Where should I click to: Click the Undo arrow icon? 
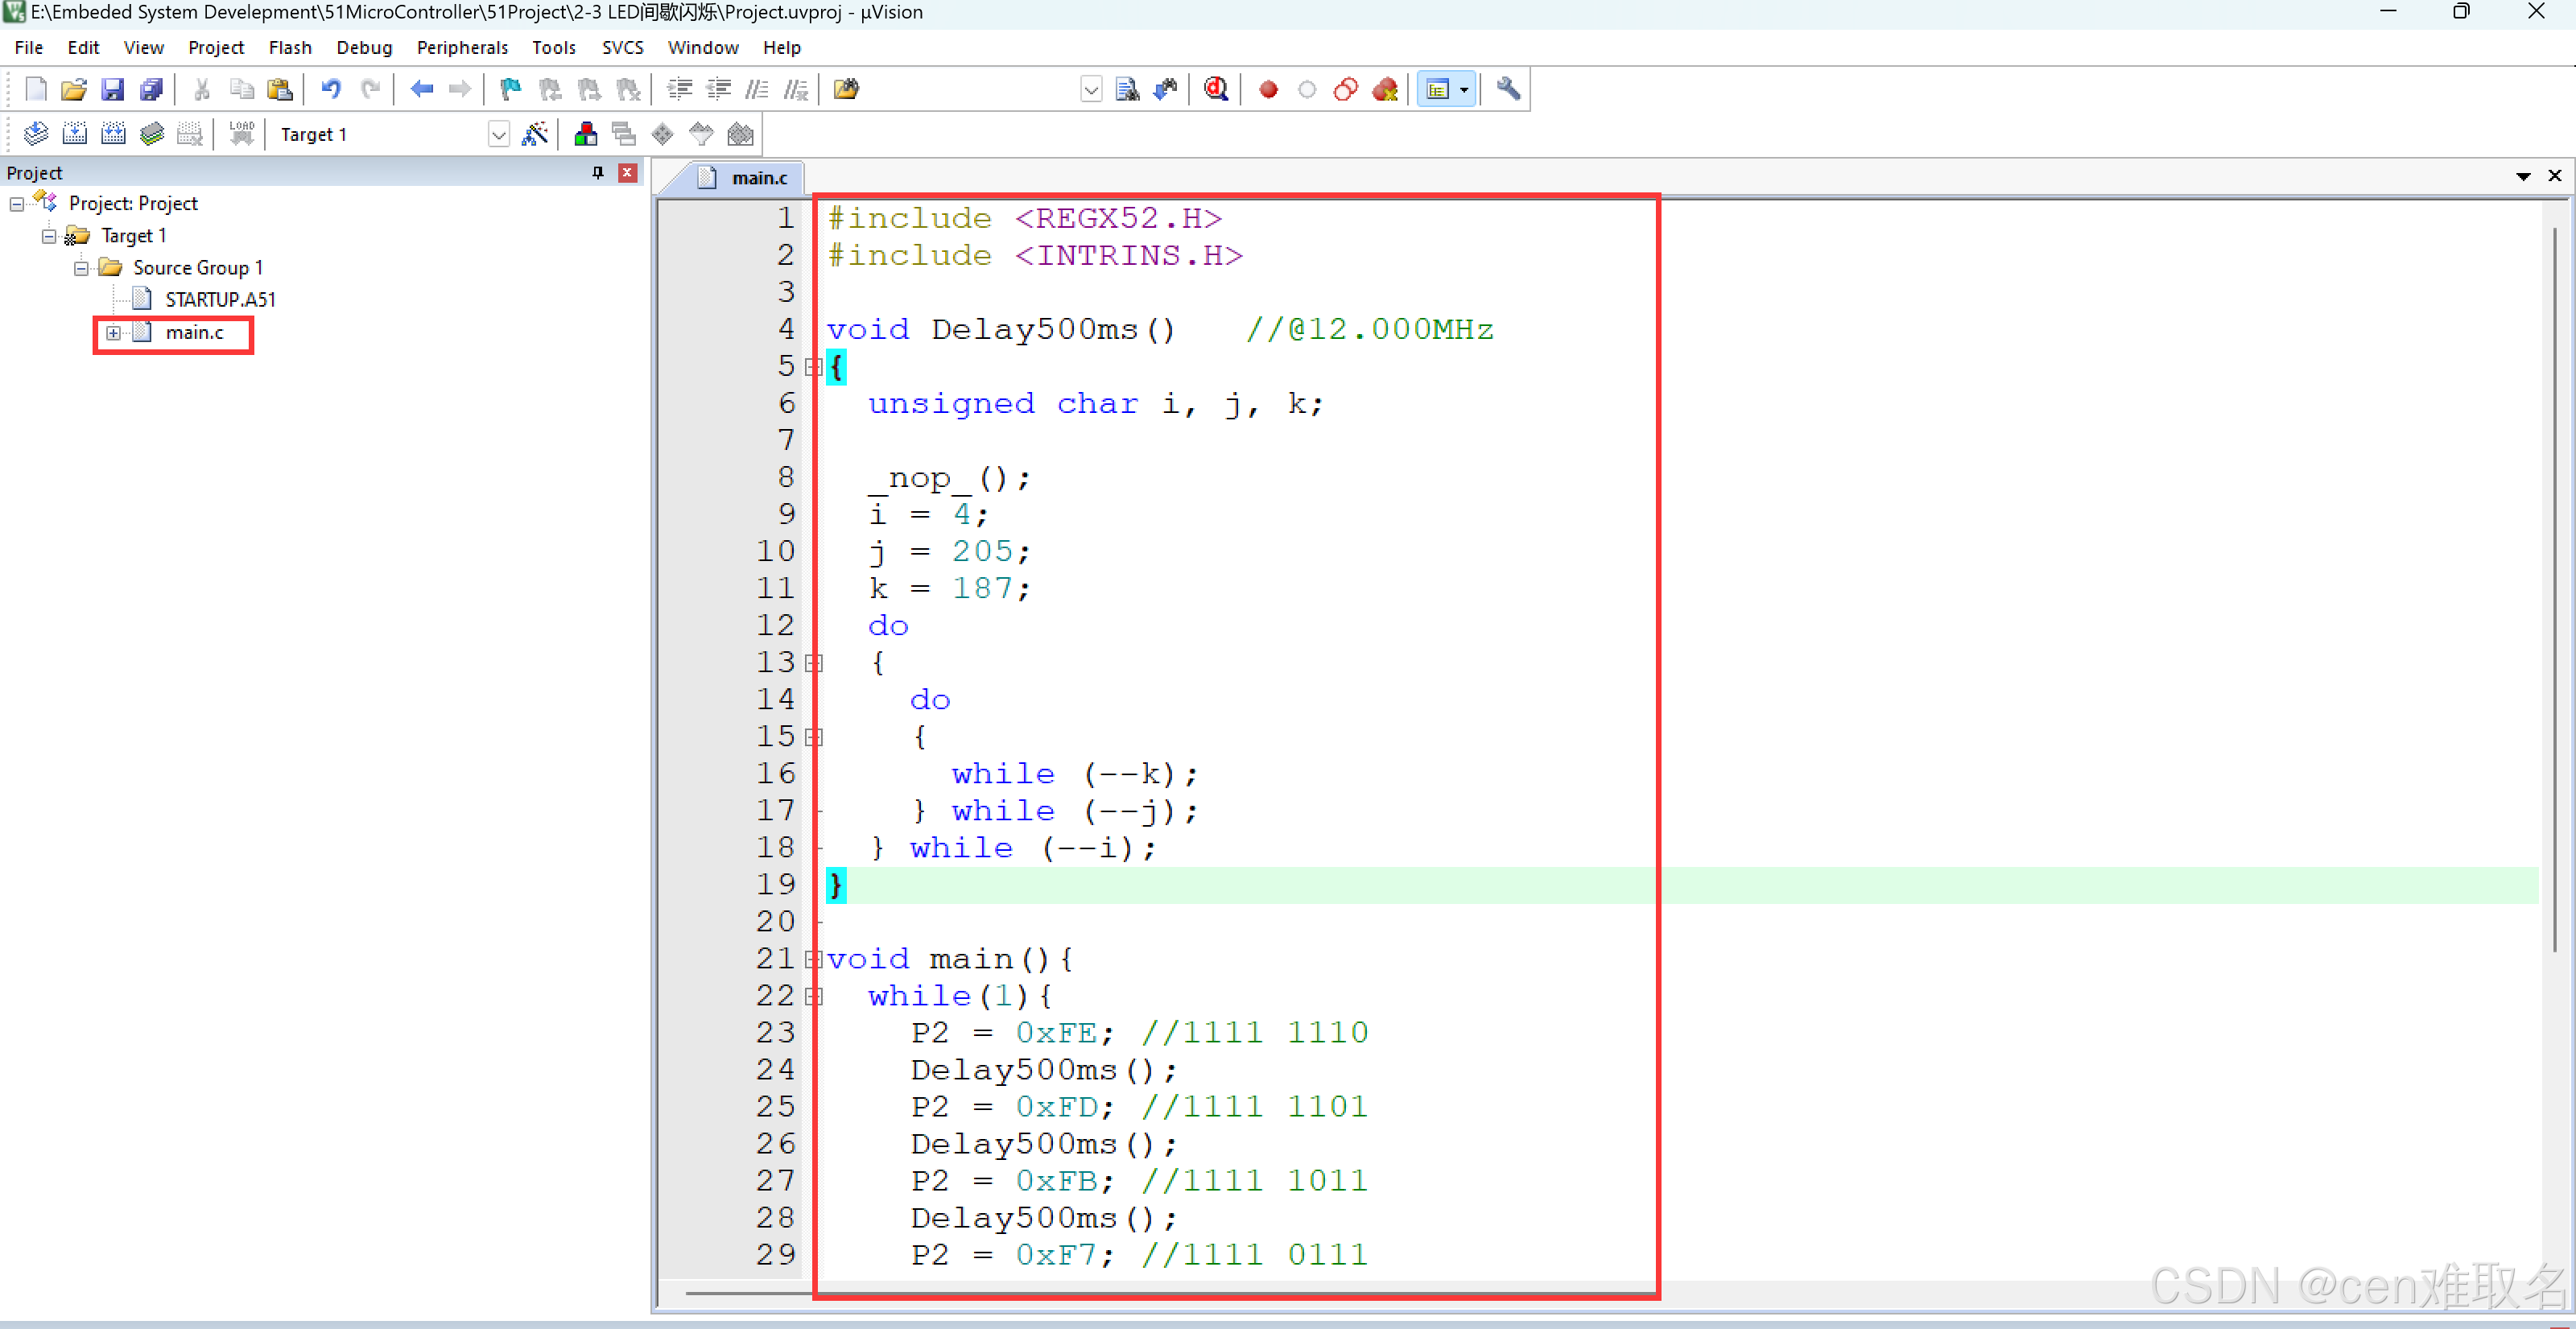click(x=331, y=90)
